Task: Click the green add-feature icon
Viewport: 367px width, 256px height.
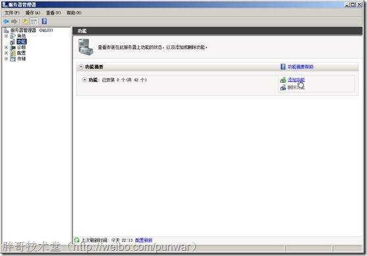Action: [x=283, y=80]
